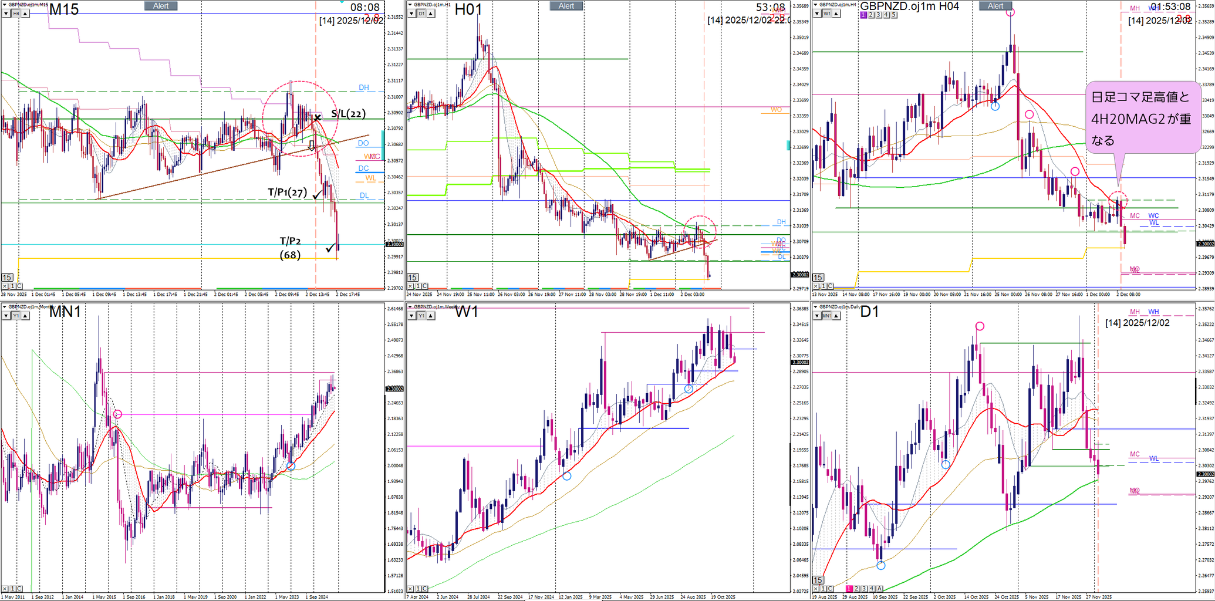The image size is (1215, 601).
Task: Toggle the 3 button at the D1 chart bottom
Action: tap(864, 588)
